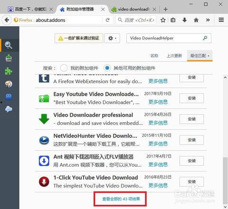Click the scrollbar up arrow
Image resolution: width=228 pixels, height=209 pixels.
pos(225,77)
